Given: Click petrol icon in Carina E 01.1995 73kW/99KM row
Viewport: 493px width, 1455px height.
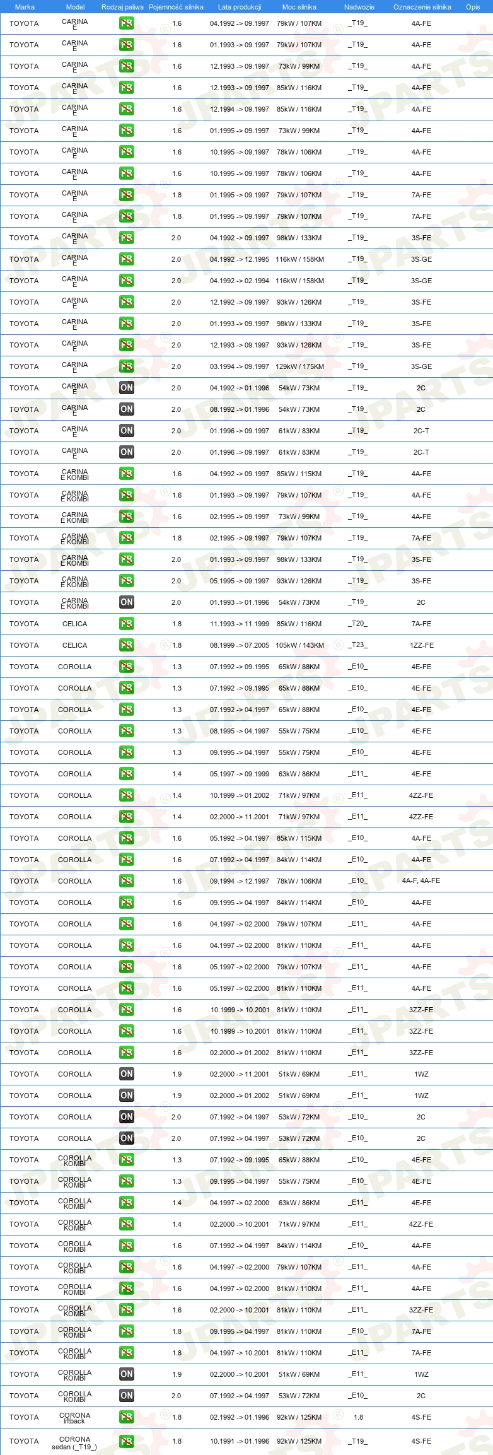Looking at the screenshot, I should [126, 131].
